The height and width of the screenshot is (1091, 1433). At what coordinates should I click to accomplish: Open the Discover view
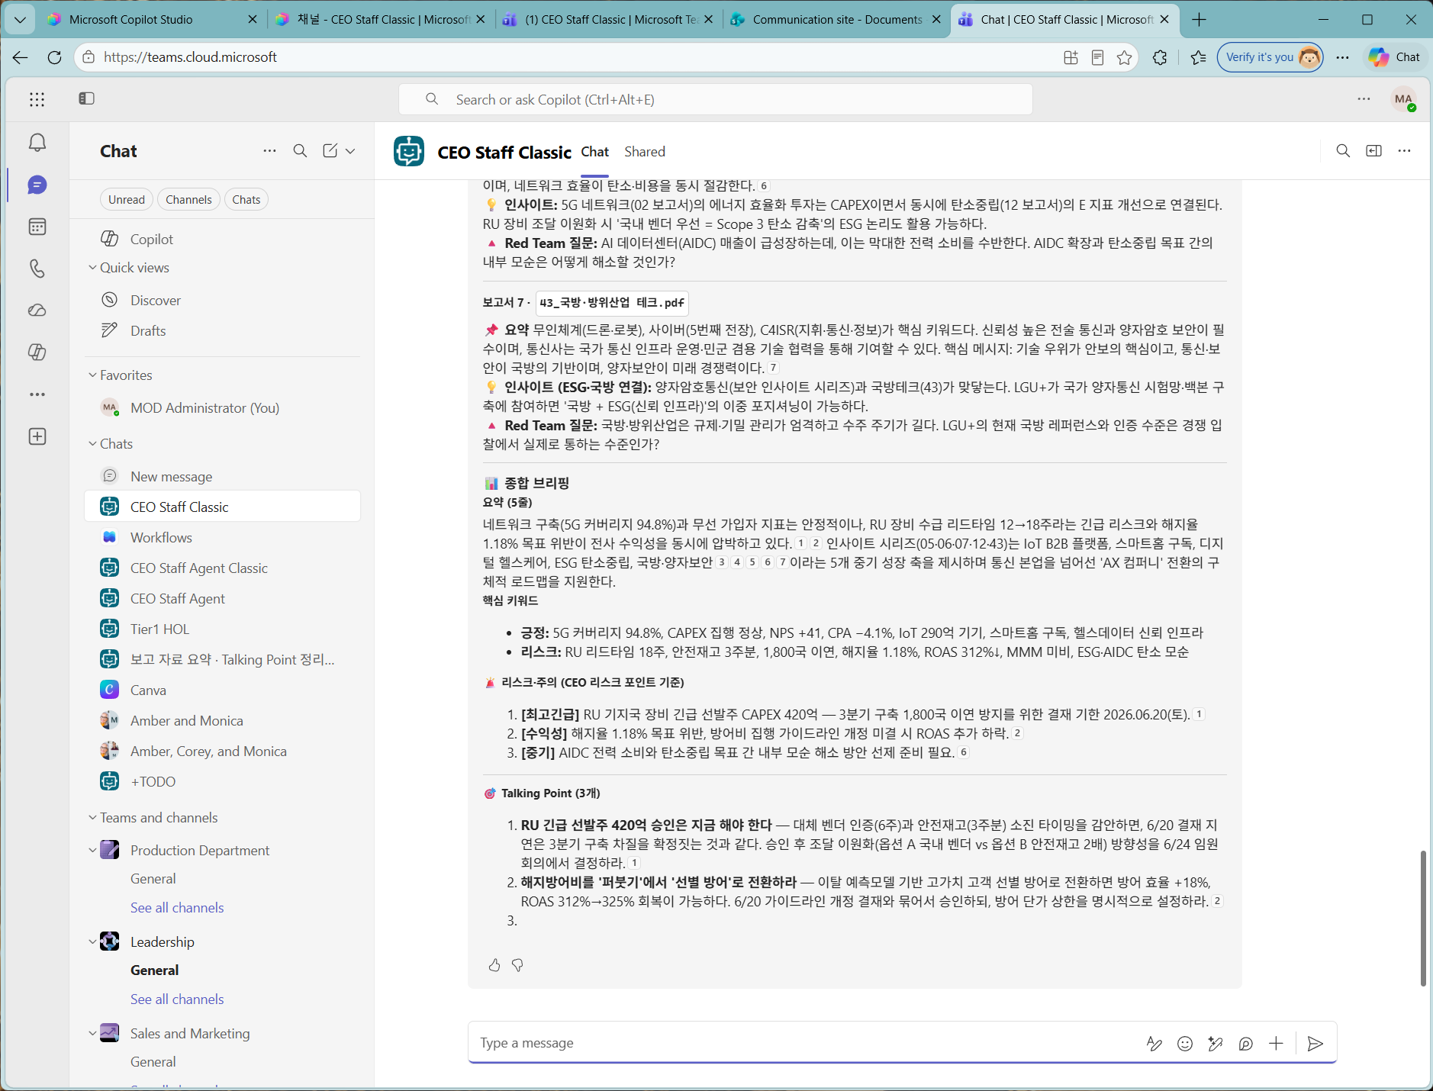pos(222,301)
